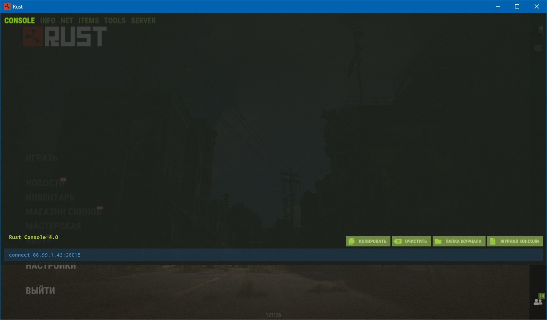This screenshot has width=547, height=320.
Task: Select ИГРАТЬ in the main menu
Action: [x=42, y=158]
